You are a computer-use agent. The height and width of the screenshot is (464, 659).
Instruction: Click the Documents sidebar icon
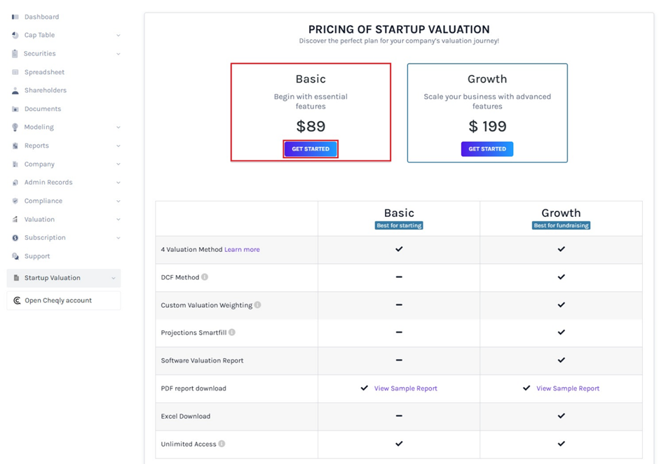tap(18, 108)
